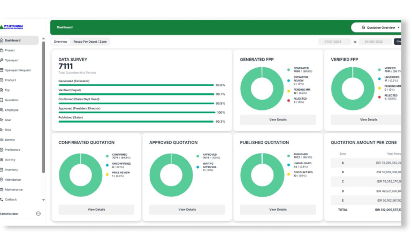Click the Administrator logout circle icon
412x249 pixels.
pos(38,213)
